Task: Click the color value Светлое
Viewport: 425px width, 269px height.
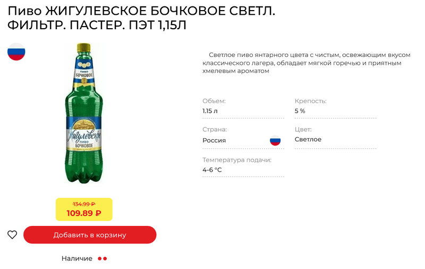Action: point(308,139)
